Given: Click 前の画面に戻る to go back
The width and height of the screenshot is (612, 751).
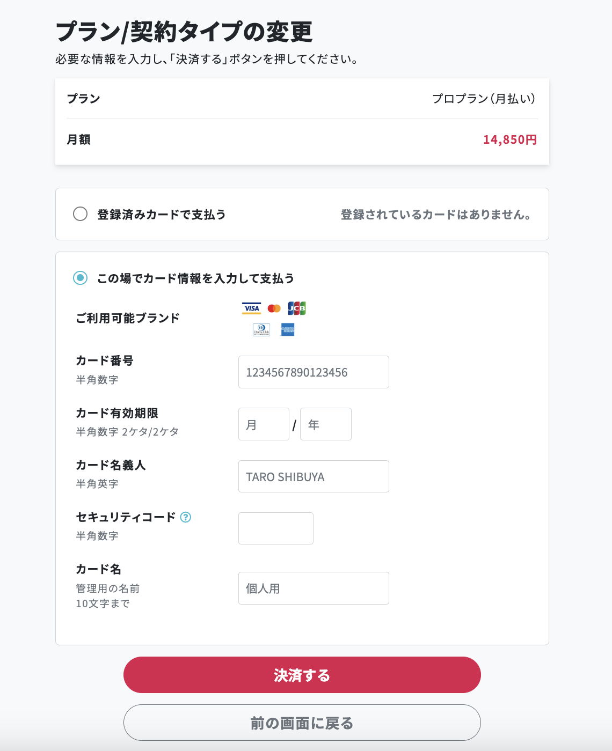Looking at the screenshot, I should 302,723.
